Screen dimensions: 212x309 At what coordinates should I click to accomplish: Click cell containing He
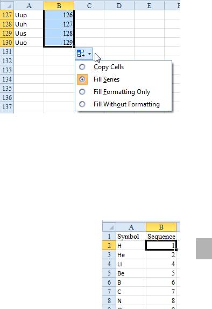tap(131, 254)
